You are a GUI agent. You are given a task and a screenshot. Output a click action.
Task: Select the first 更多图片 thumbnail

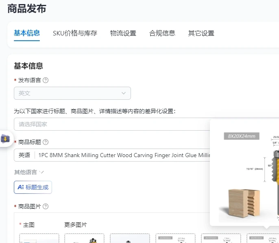click(84, 238)
